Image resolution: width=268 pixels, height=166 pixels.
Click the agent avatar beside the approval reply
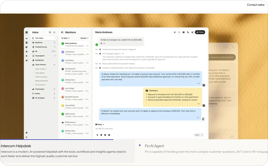coord(203,119)
